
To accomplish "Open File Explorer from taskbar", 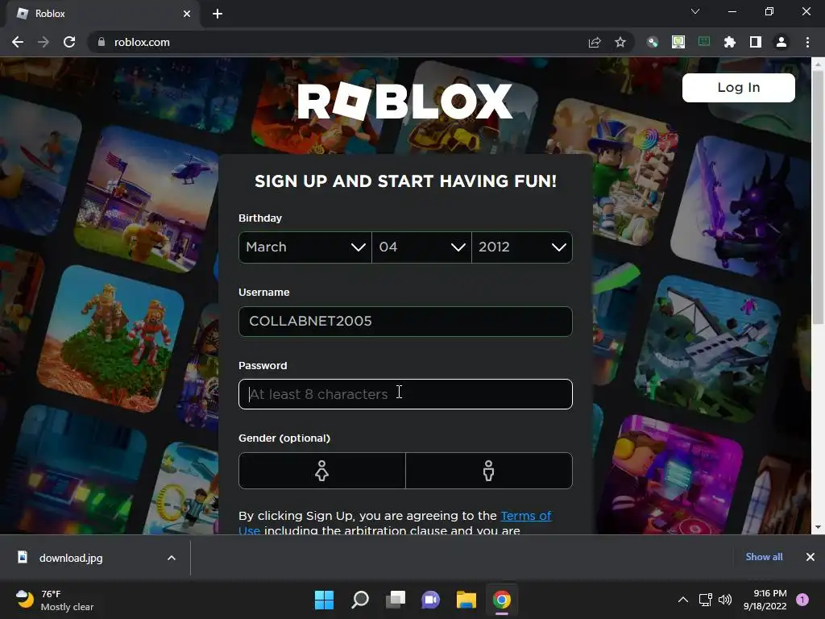I will 466,600.
